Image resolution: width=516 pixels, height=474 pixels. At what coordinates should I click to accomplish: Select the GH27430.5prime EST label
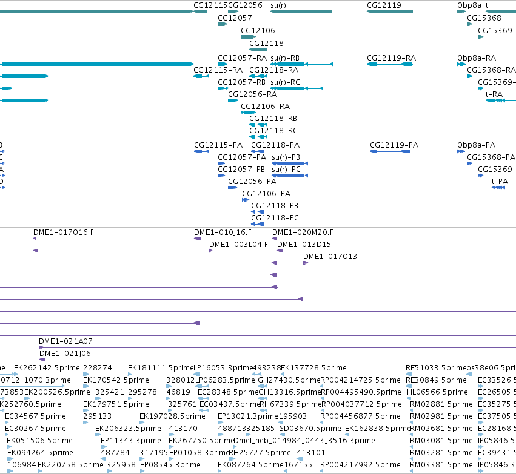(x=289, y=380)
